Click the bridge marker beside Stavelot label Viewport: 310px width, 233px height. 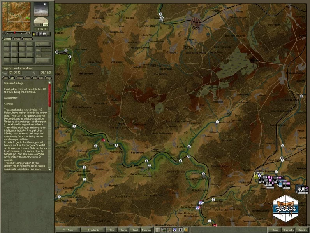[277, 172]
